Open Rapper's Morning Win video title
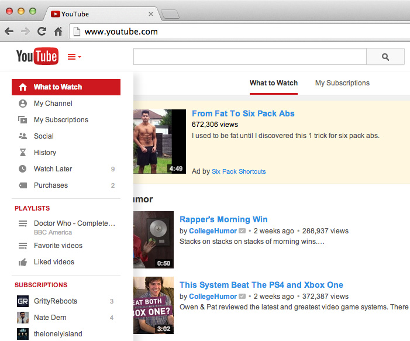 (x=223, y=219)
